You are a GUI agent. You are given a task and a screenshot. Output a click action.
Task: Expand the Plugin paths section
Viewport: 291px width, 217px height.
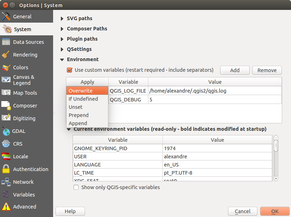pyautogui.click(x=62, y=39)
